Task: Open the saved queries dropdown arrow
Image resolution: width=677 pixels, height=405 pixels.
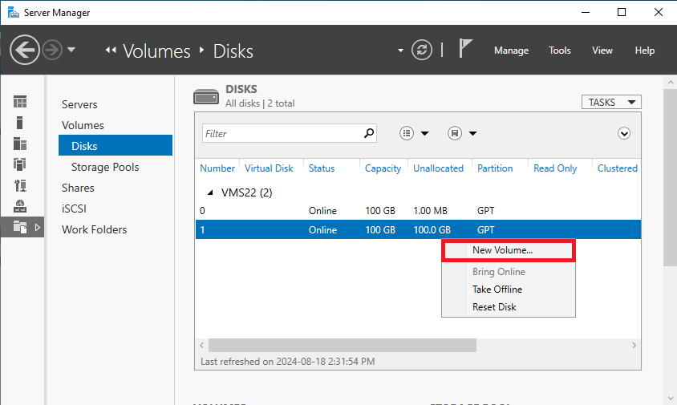Action: (473, 133)
